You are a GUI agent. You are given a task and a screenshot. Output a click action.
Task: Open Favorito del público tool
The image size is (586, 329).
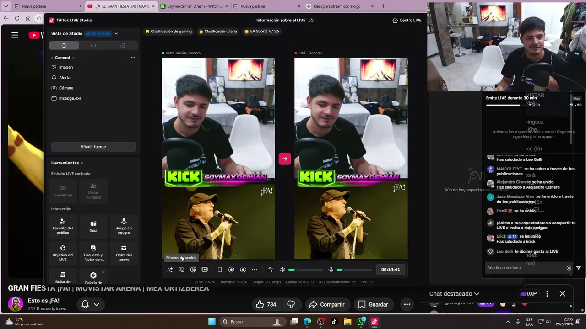click(63, 227)
